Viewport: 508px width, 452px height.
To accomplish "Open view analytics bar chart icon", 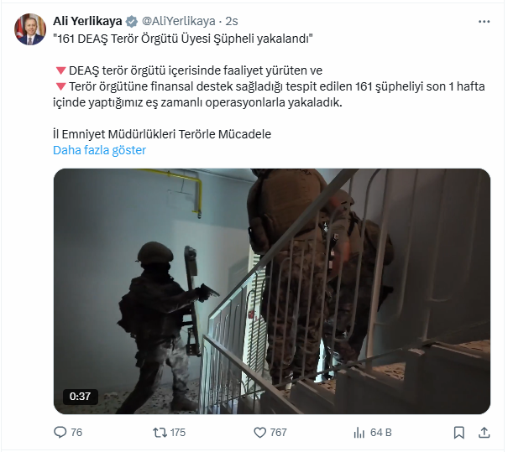I will pyautogui.click(x=359, y=432).
